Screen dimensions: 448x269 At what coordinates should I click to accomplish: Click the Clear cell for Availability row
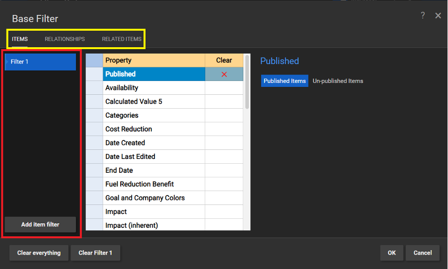coord(224,88)
